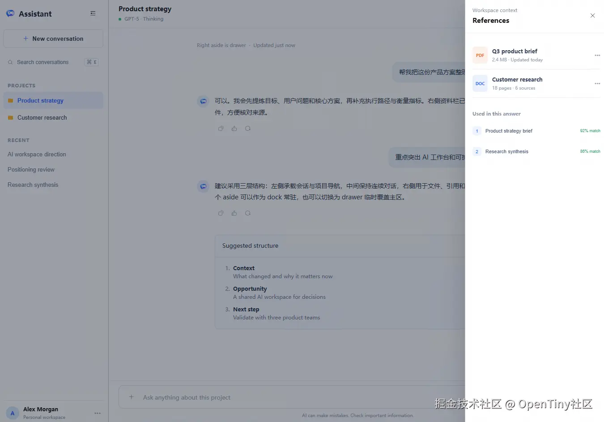Open Research synthesis recent conversation

[x=33, y=185]
